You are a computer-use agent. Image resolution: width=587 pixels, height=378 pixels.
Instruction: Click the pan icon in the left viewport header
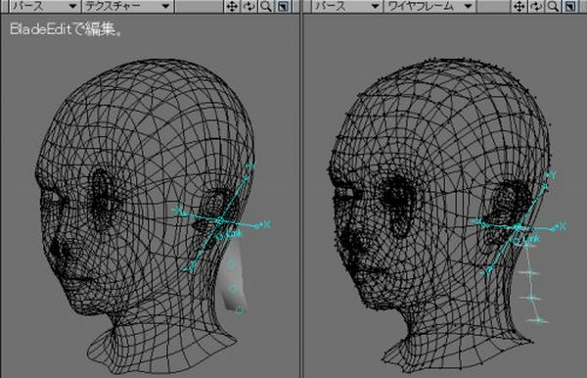click(232, 7)
